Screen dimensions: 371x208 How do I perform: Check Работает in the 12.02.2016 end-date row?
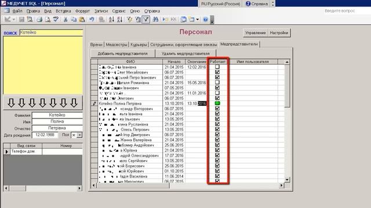pyautogui.click(x=217, y=67)
